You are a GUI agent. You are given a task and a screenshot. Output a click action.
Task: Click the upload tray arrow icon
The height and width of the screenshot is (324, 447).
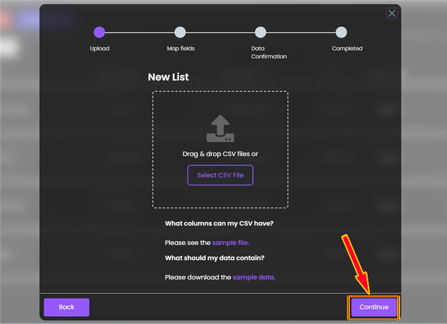pos(220,128)
